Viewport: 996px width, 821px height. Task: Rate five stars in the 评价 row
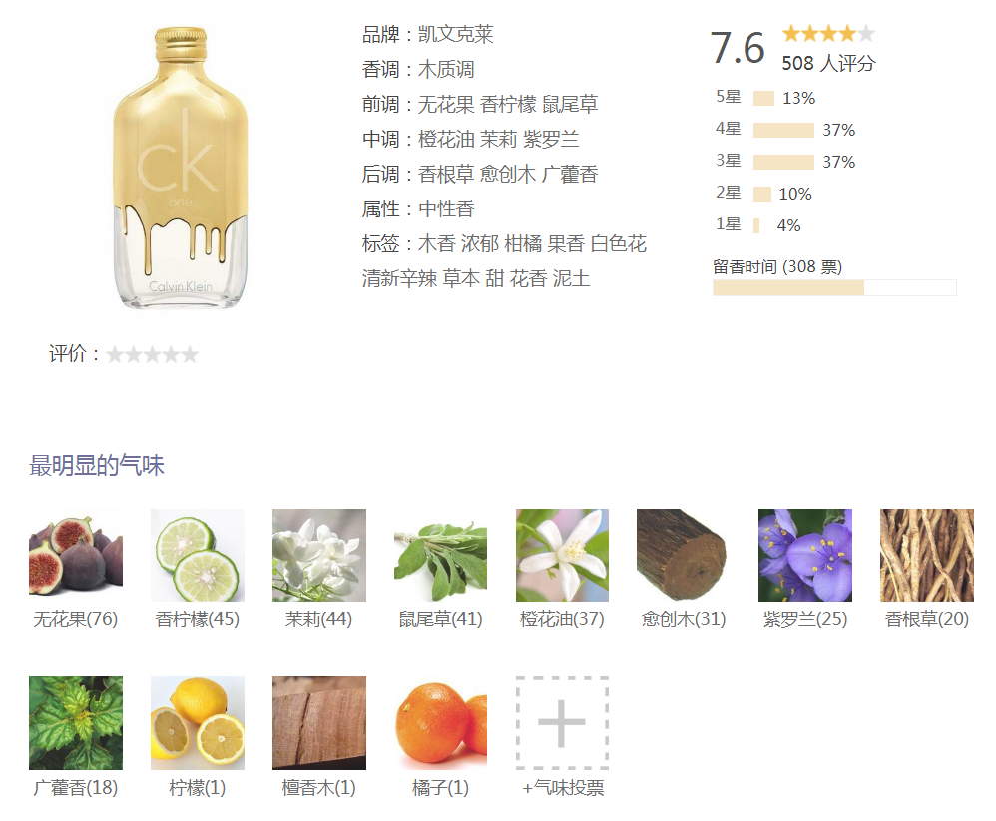pos(190,354)
